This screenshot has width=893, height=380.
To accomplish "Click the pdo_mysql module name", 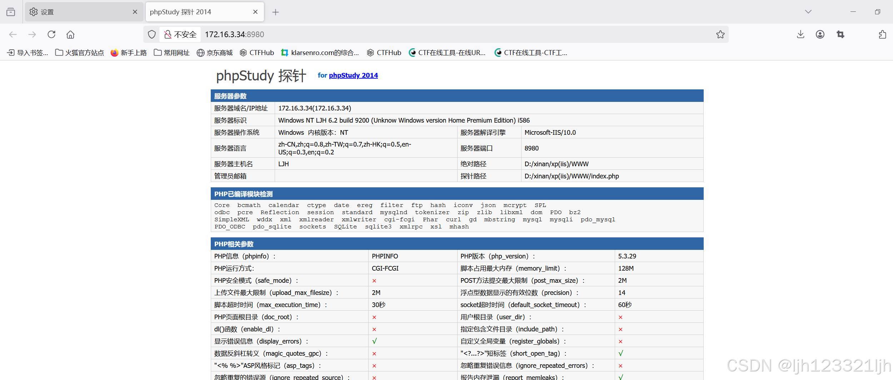I will coord(598,219).
